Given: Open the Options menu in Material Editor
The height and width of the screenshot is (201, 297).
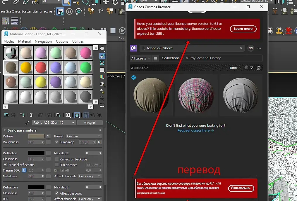Looking at the screenshot, I should 62,41.
